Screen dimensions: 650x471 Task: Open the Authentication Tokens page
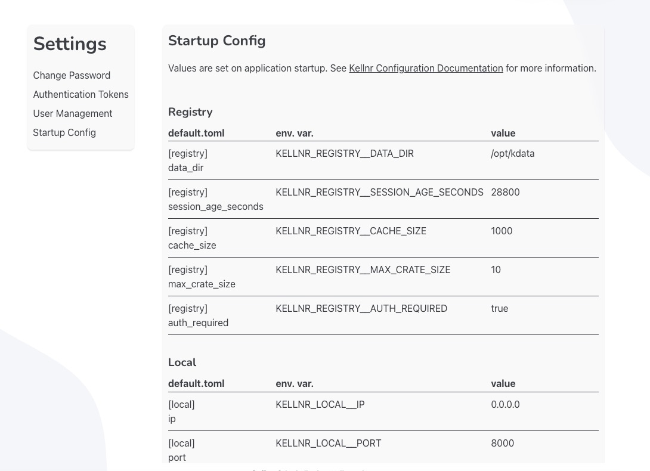(81, 94)
